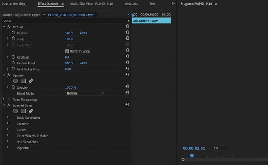268x165 pixels.
Task: Open the Blend Mode Normal dropdown
Action: coord(85,93)
